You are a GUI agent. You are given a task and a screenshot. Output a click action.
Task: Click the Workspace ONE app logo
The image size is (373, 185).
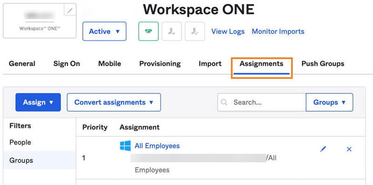(40, 20)
